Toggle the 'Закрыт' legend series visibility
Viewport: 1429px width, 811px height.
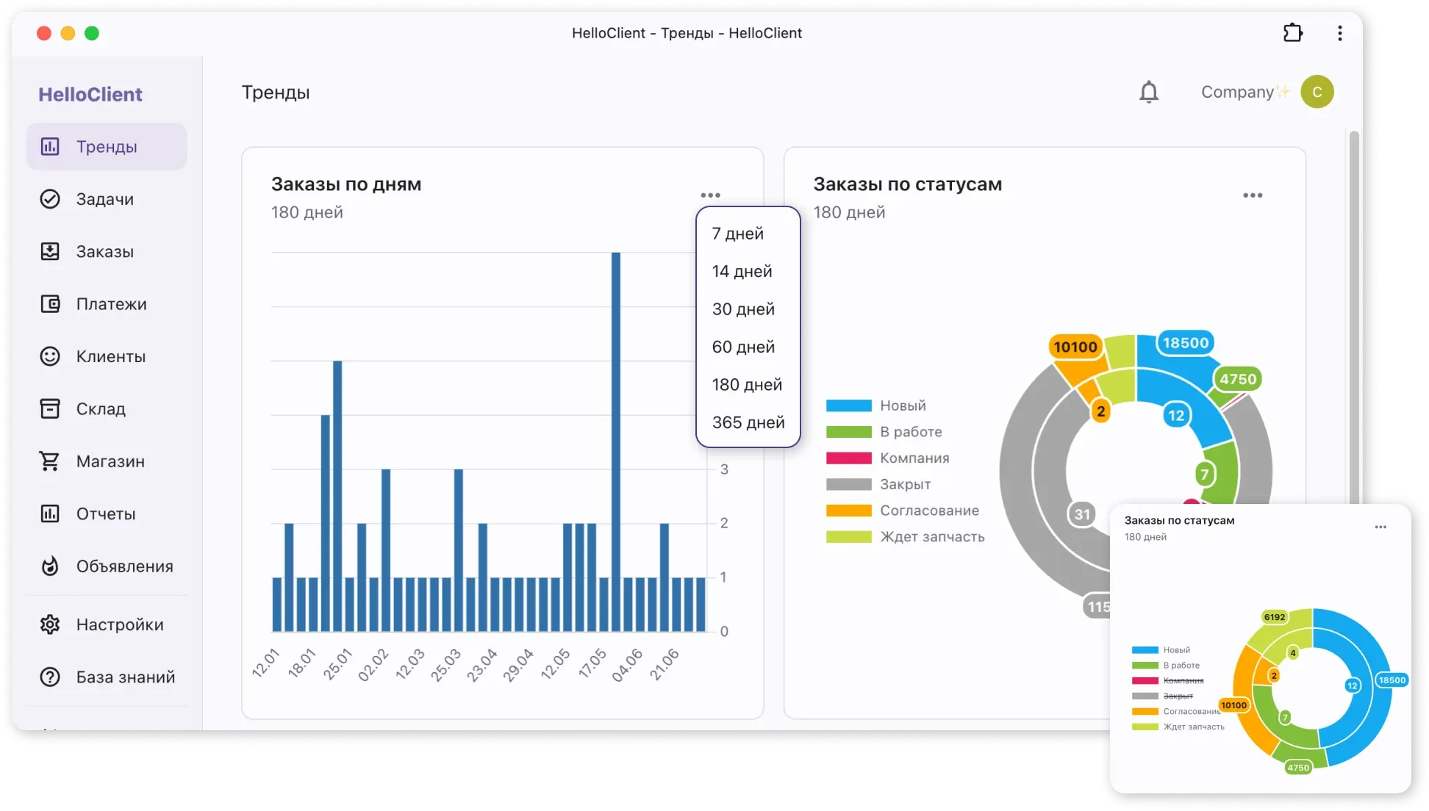point(905,484)
